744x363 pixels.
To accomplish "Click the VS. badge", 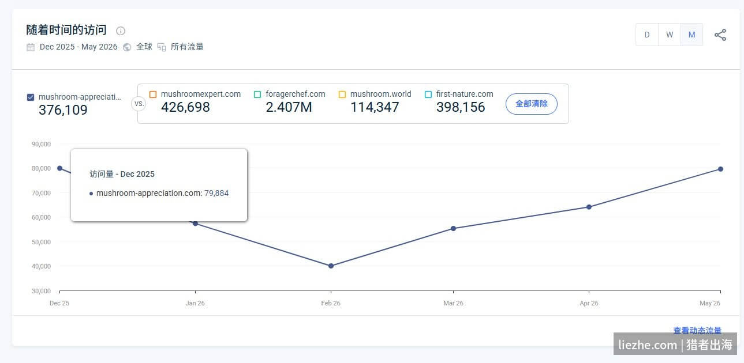I will point(139,104).
